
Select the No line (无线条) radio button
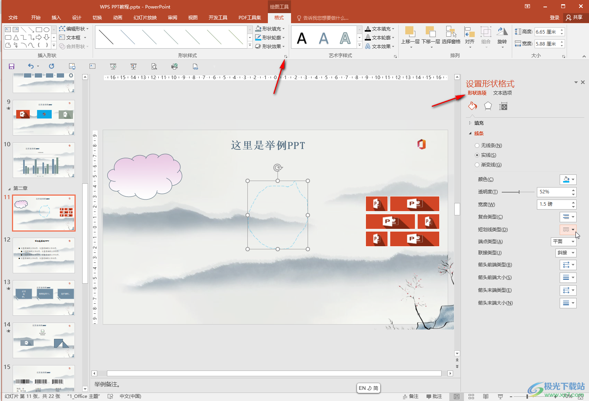pyautogui.click(x=477, y=146)
